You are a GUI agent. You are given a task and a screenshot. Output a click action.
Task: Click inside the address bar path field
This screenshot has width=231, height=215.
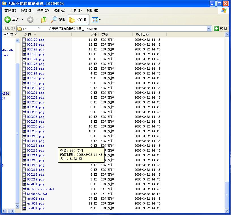click(112, 29)
